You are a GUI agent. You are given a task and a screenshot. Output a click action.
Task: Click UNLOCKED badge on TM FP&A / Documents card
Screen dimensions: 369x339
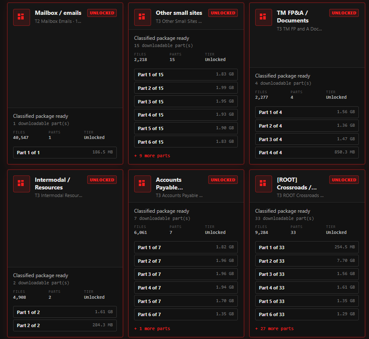344,13
